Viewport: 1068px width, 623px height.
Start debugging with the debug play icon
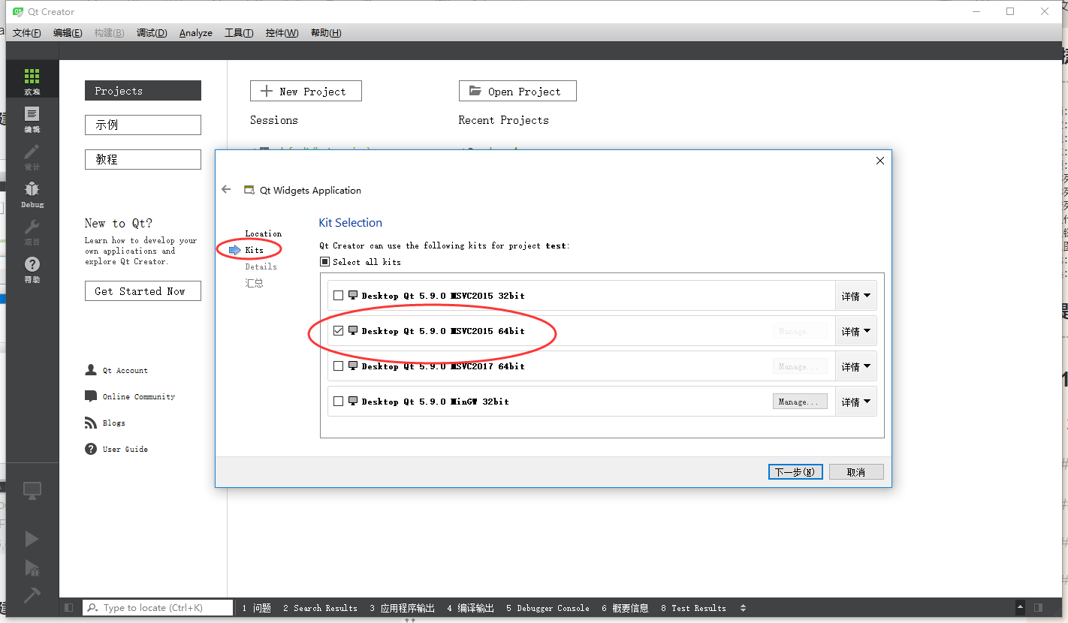point(32,567)
